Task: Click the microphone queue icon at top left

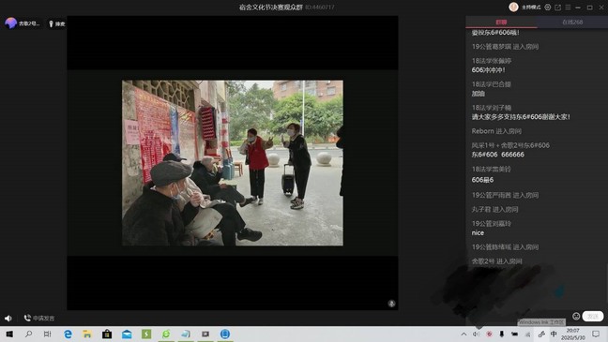Action: point(51,24)
